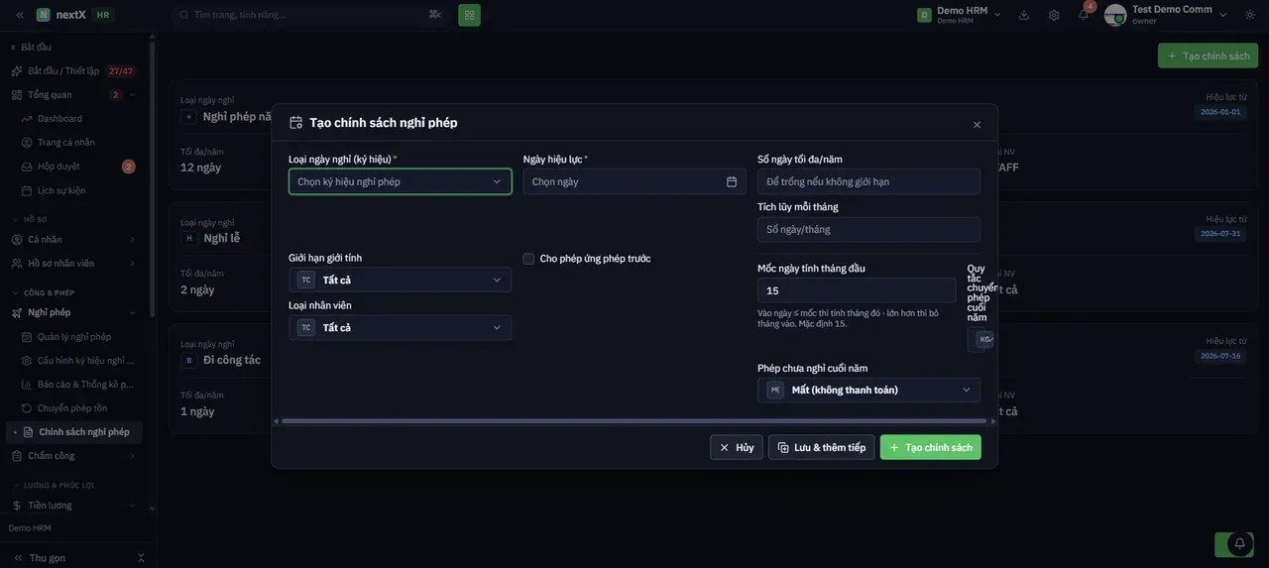
Task: Enable Cho phép ứng phép trước checkbox
Action: pos(528,259)
